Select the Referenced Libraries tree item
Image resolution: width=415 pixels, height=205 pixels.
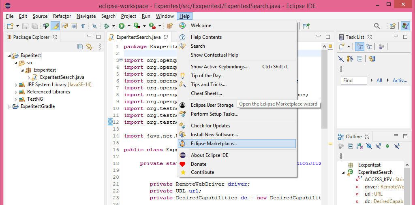click(x=49, y=92)
